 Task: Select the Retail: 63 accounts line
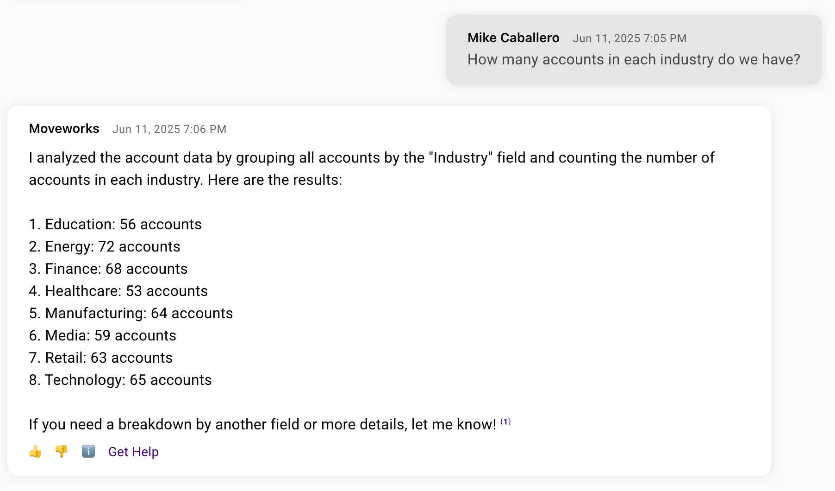coord(101,358)
